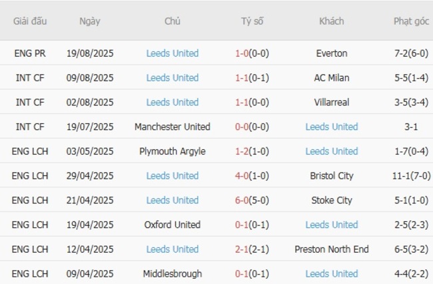Click Leeds United in the 09/04/2025 row
The image size is (433, 284).
tap(331, 273)
